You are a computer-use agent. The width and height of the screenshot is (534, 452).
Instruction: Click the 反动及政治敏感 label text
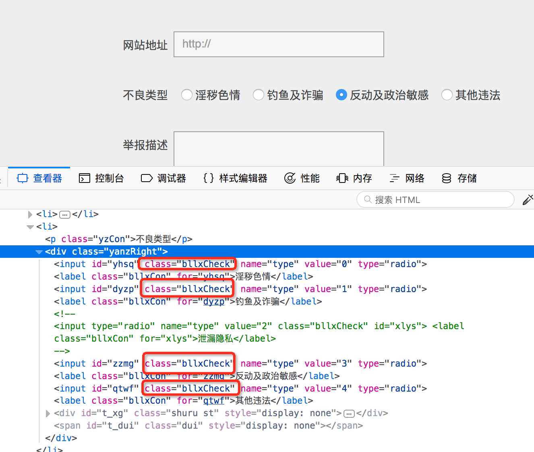[x=389, y=95]
